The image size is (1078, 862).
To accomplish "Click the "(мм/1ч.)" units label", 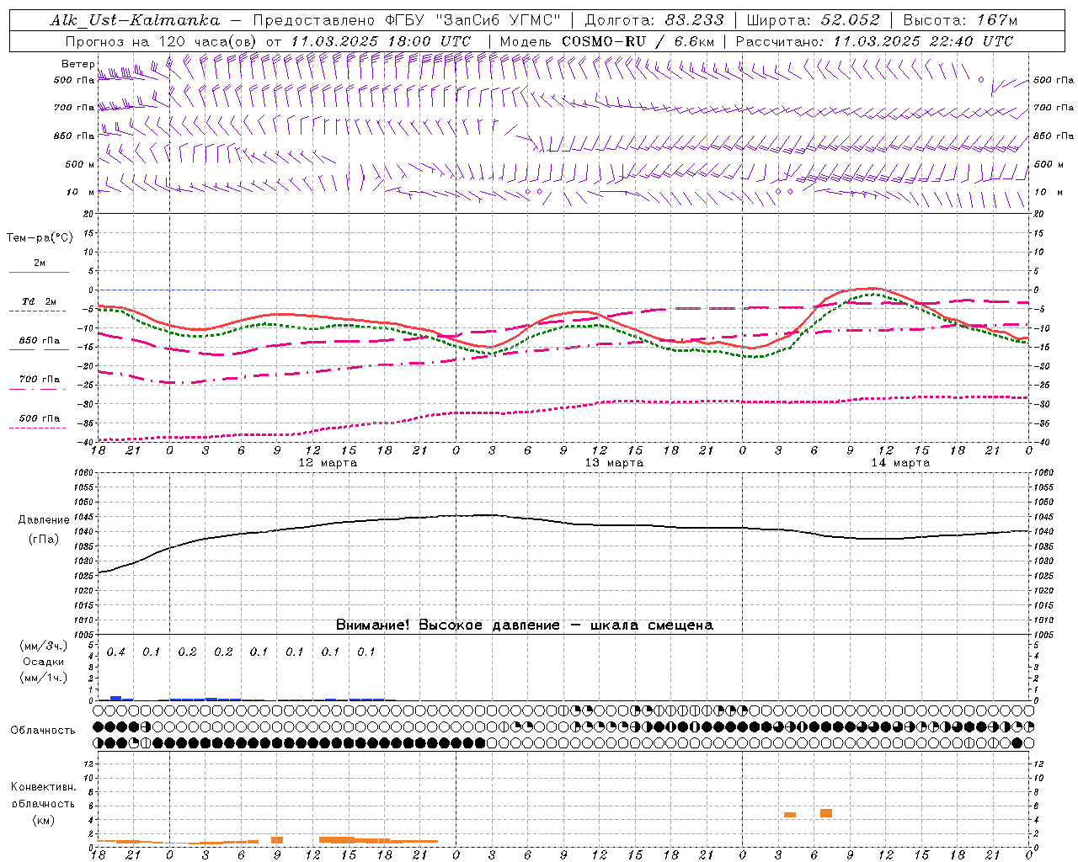I will pyautogui.click(x=44, y=678).
